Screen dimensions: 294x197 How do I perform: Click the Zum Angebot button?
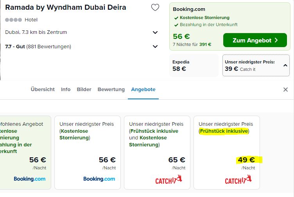coord(255,40)
